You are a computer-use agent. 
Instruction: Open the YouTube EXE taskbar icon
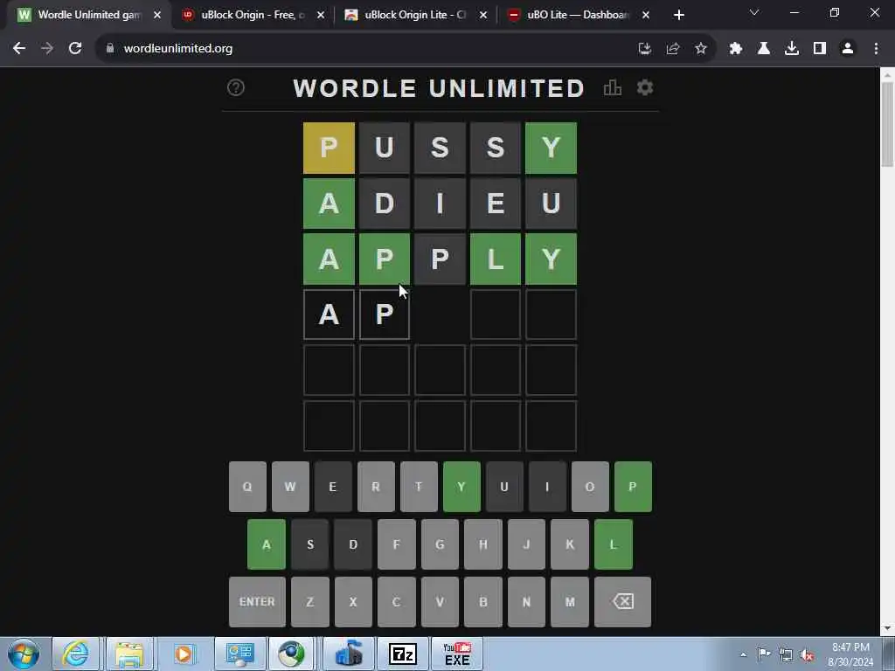(456, 654)
